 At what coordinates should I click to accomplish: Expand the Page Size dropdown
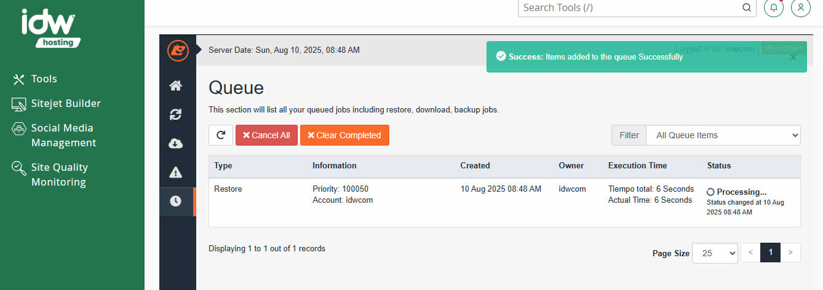click(715, 253)
